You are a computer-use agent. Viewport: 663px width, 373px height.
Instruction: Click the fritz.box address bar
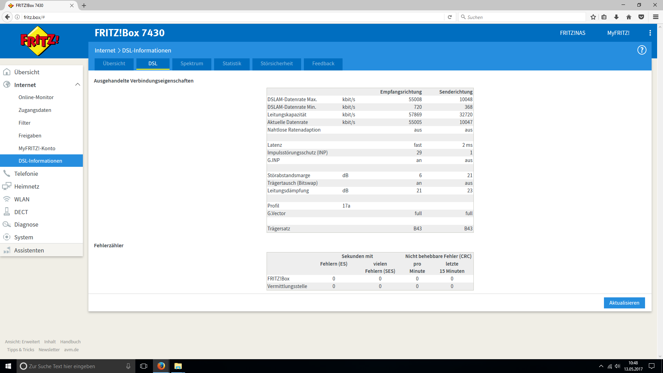[233, 17]
